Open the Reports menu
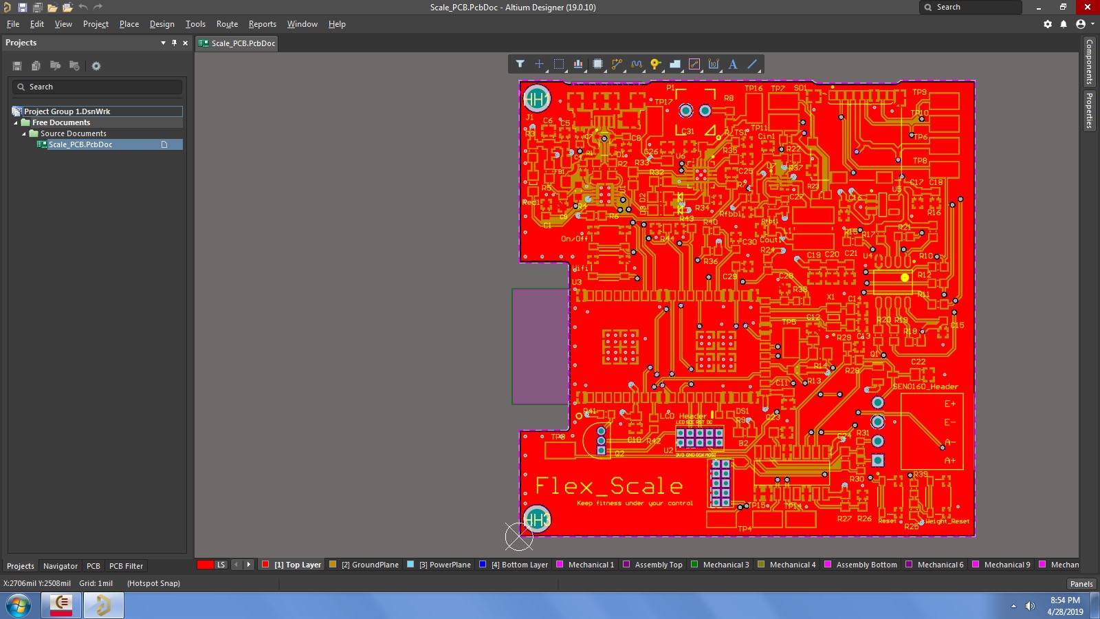Viewport: 1100px width, 619px height. pos(263,24)
